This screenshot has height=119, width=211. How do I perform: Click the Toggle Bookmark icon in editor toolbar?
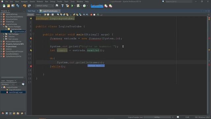coord(80,15)
